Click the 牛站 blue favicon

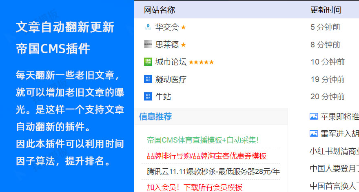[x=148, y=96]
